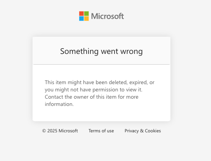
Task: Click the Something went wrong heading
Action: click(101, 51)
